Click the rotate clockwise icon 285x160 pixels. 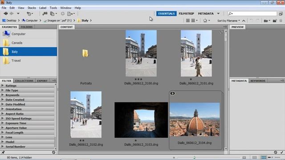(x=257, y=20)
